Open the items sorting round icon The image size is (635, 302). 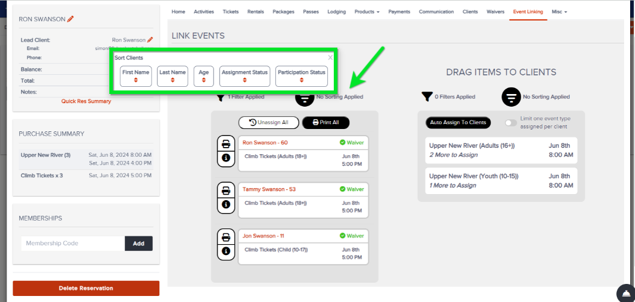coord(511,97)
